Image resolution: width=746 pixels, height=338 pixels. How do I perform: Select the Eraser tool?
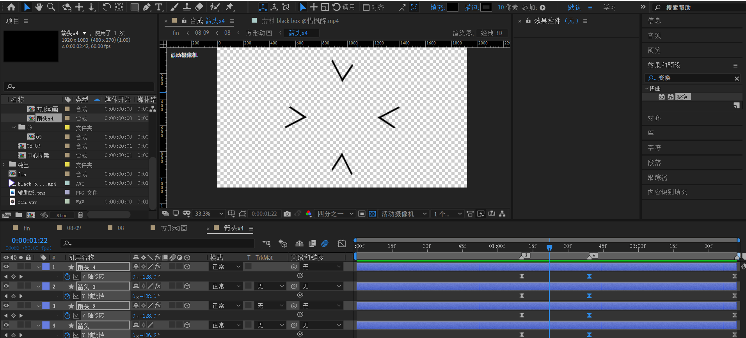pyautogui.click(x=199, y=7)
